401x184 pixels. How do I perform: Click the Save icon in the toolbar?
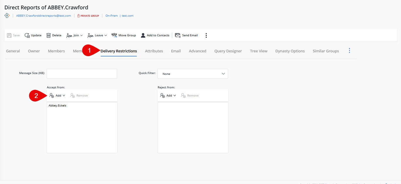9,35
